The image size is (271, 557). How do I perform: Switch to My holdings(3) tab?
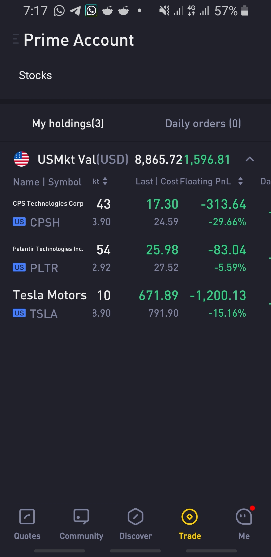click(68, 123)
